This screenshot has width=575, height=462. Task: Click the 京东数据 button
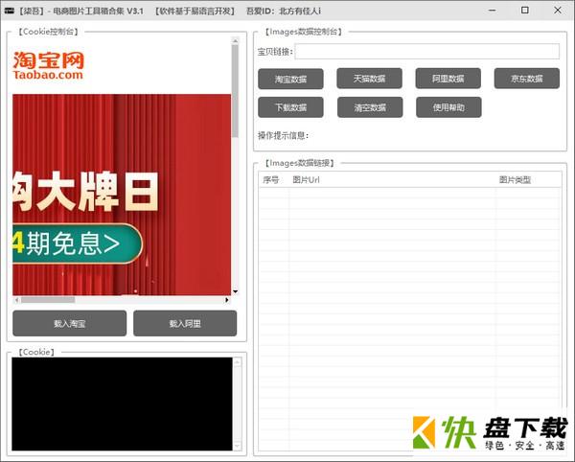(x=526, y=79)
